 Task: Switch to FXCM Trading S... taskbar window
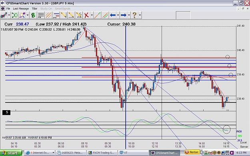pos(102,153)
